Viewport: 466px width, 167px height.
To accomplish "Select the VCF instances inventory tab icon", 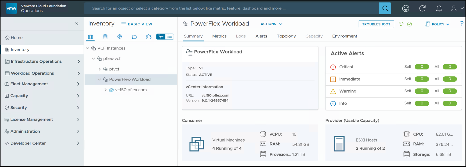I will tap(91, 37).
